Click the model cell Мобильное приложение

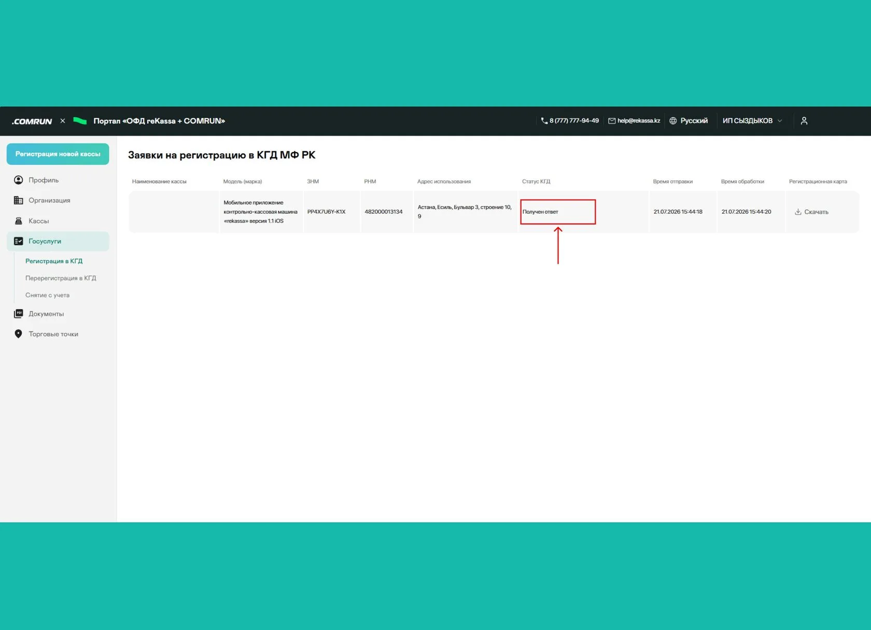(x=260, y=212)
